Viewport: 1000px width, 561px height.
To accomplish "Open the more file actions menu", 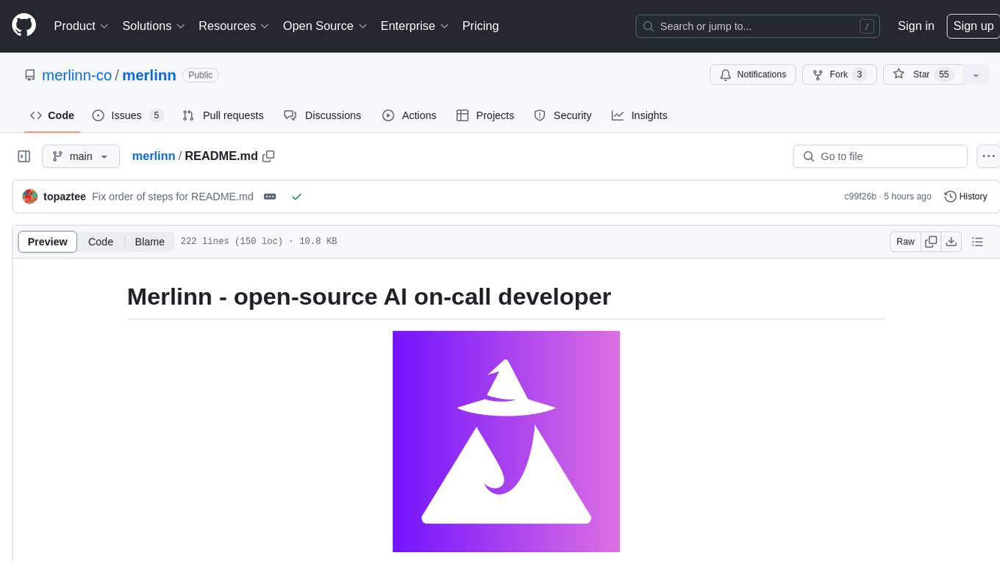I will pos(989,156).
